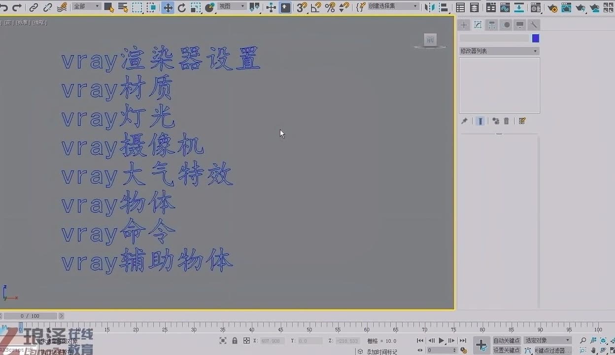This screenshot has width=615, height=355.
Task: Activate the Select Object tool
Action: [x=109, y=7]
